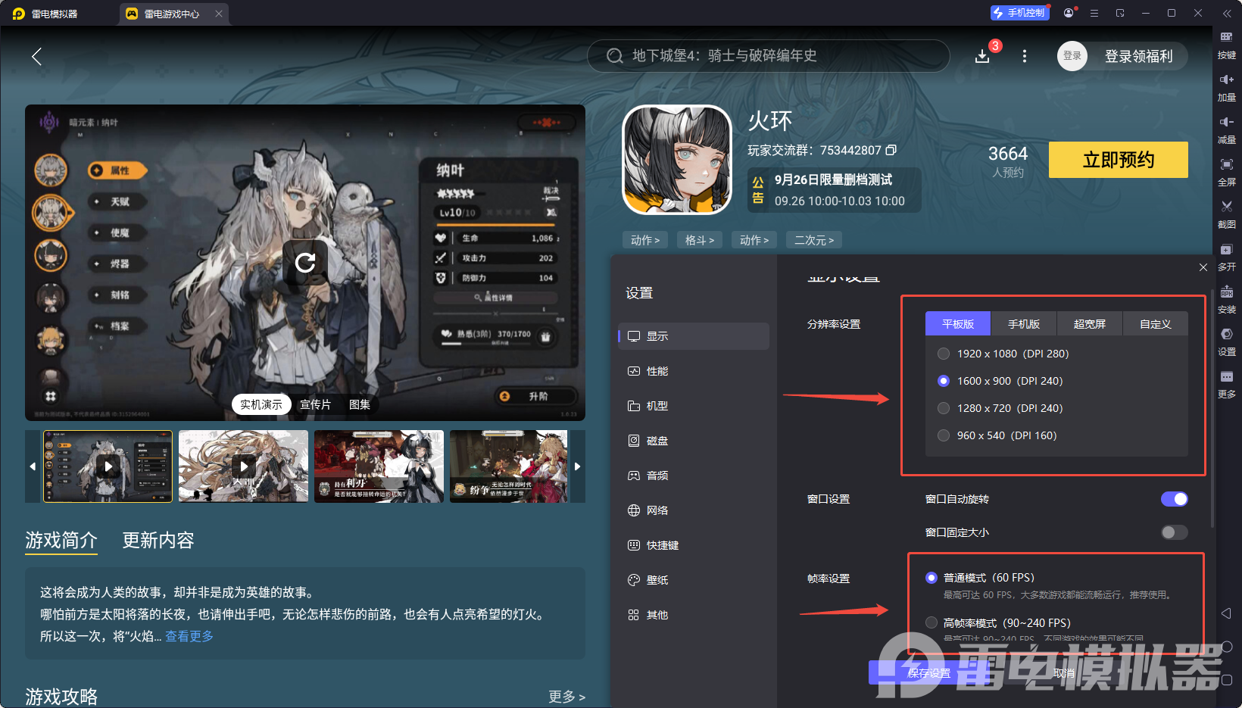Play the second video thumbnail
Image resolution: width=1242 pixels, height=708 pixels.
pos(243,466)
